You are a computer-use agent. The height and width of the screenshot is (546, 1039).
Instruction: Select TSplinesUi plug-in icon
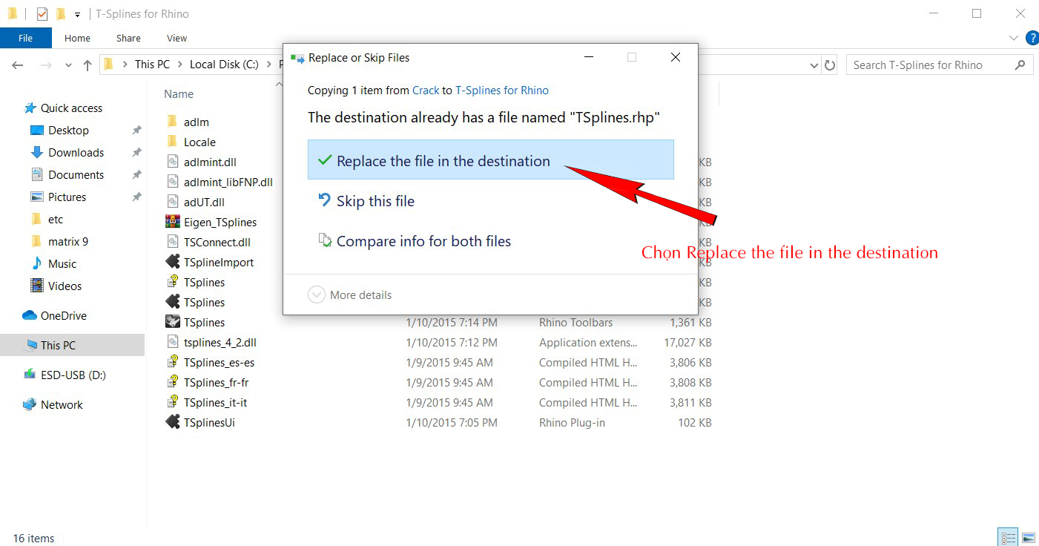(172, 423)
